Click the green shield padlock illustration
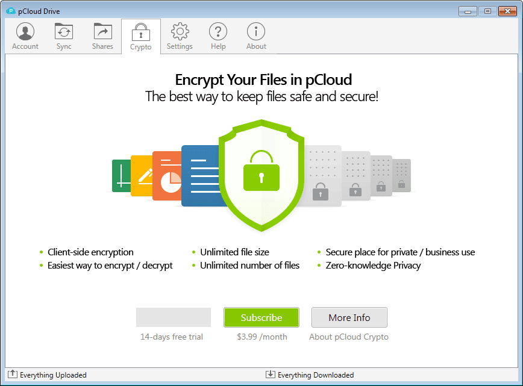This screenshot has height=386, width=523. pos(261,175)
